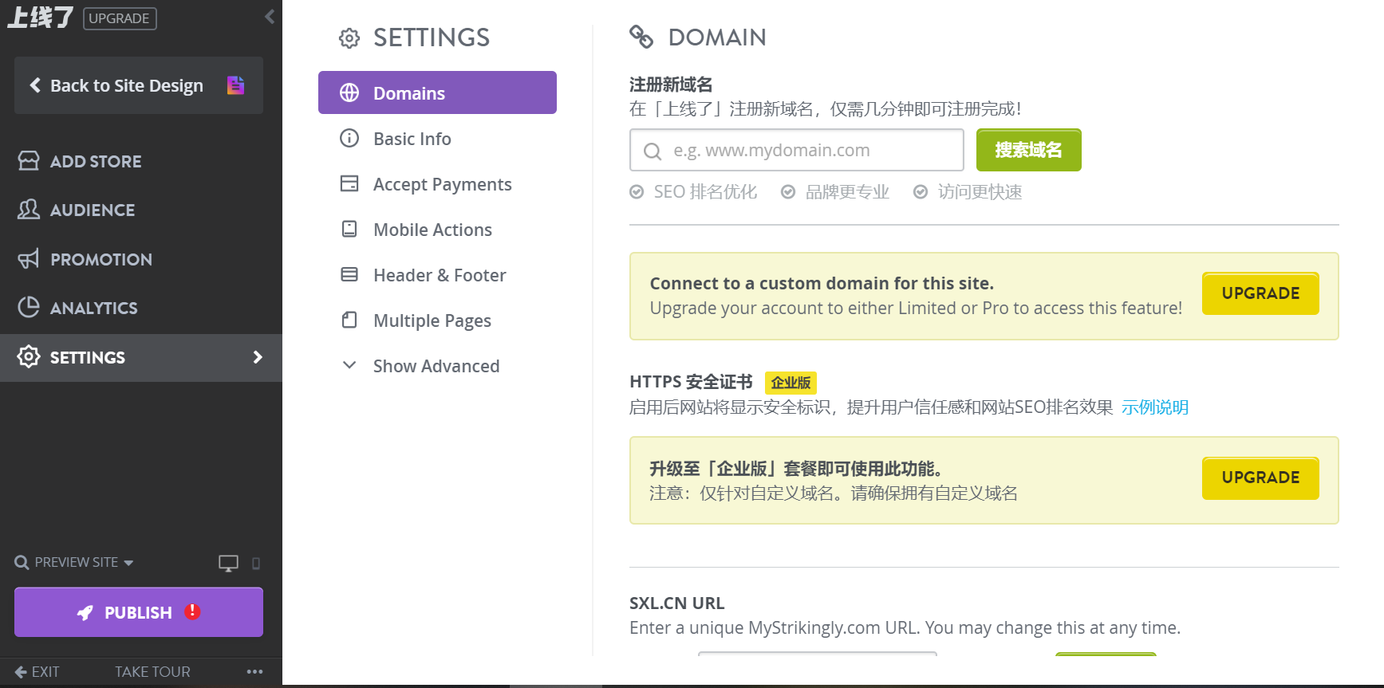Click the chain link icon beside DOMAIN heading
Image resolution: width=1384 pixels, height=688 pixels.
tap(641, 37)
